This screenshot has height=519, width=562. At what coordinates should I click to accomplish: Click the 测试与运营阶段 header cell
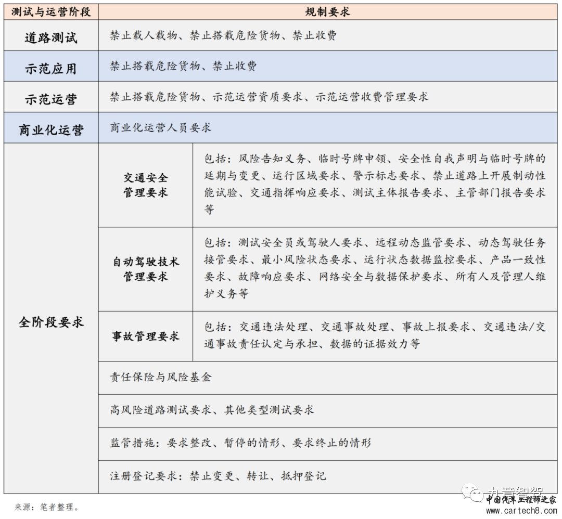[49, 10]
